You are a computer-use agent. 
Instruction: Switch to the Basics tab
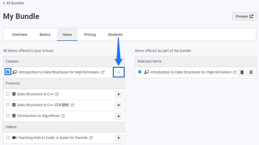(x=45, y=35)
